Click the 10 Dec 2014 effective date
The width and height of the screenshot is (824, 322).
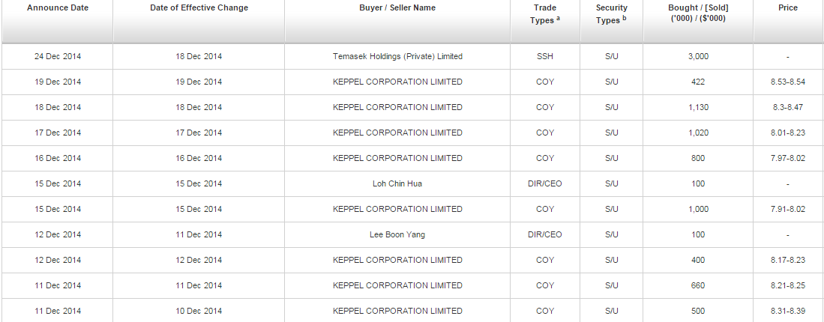click(199, 311)
